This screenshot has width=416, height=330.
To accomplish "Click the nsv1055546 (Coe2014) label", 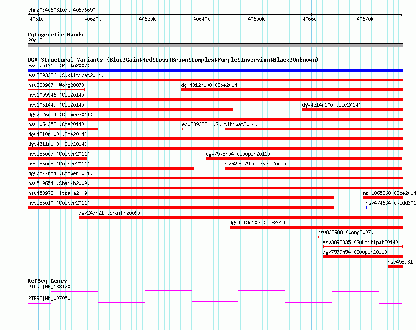I will point(56,95).
